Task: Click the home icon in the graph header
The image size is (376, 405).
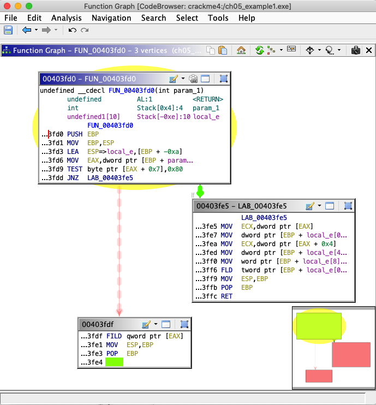Action: pos(241,50)
